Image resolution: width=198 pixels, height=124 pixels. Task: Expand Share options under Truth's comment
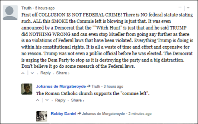pos(63,73)
